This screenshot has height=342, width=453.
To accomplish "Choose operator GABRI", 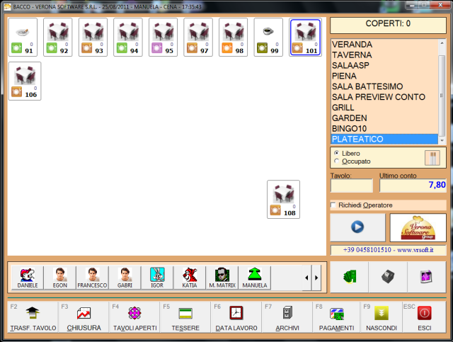I will tap(125, 278).
